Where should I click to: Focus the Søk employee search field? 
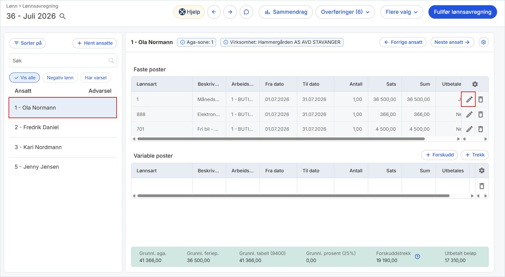pos(63,61)
